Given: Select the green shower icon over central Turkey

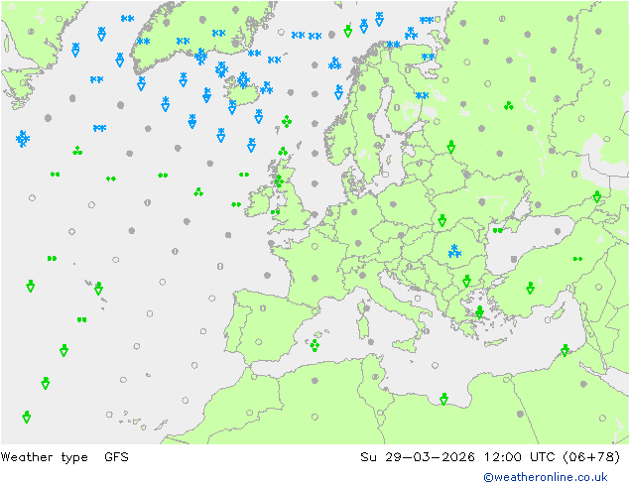Looking at the screenshot, I should [x=531, y=288].
